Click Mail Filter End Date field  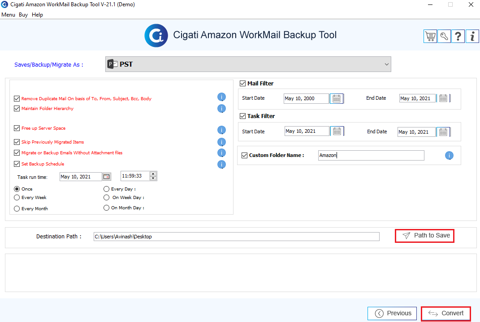(x=417, y=98)
